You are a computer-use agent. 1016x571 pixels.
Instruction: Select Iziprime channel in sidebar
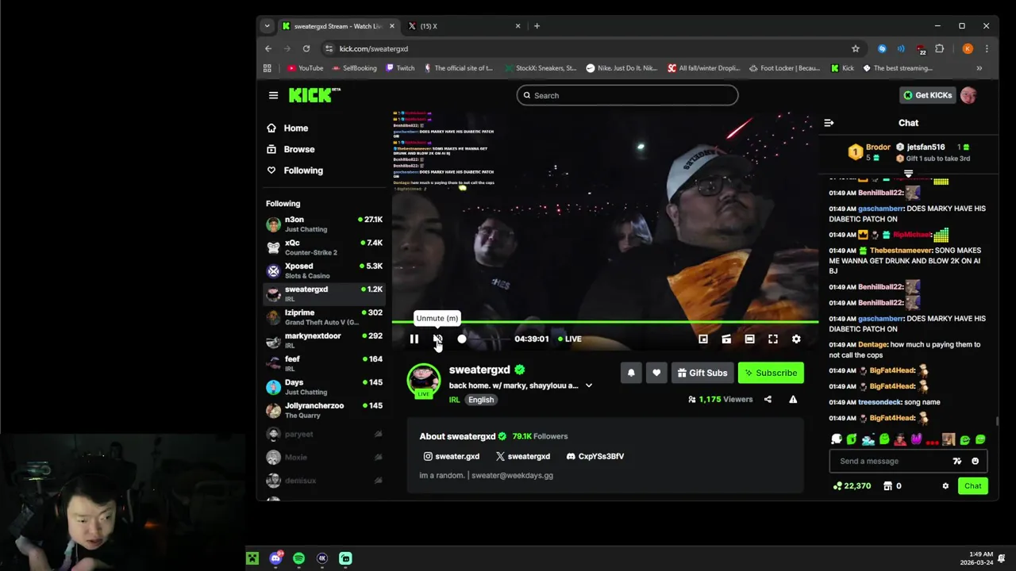tap(325, 317)
